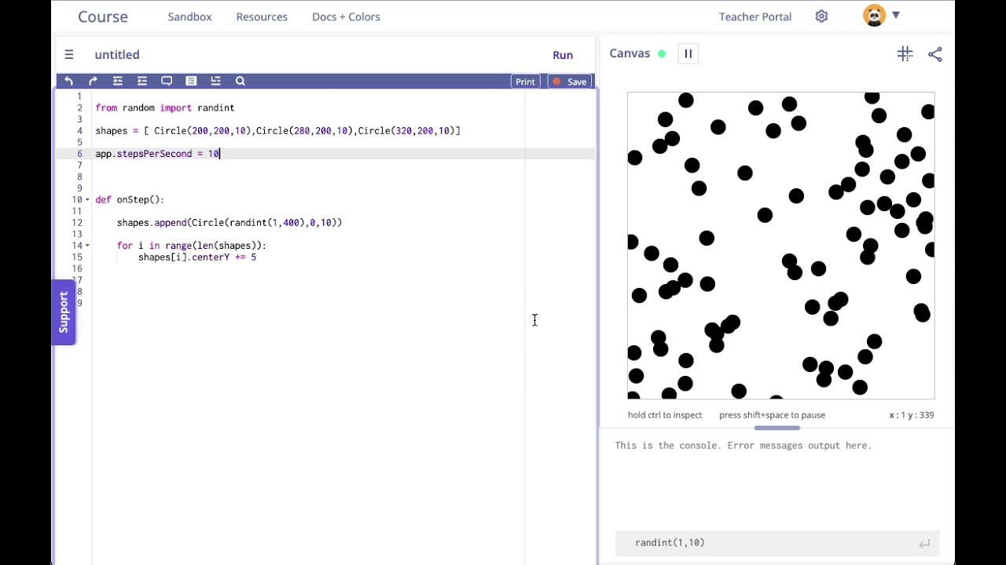Click the canvas/console divider handle
Image resolution: width=1006 pixels, height=565 pixels.
[x=777, y=428]
